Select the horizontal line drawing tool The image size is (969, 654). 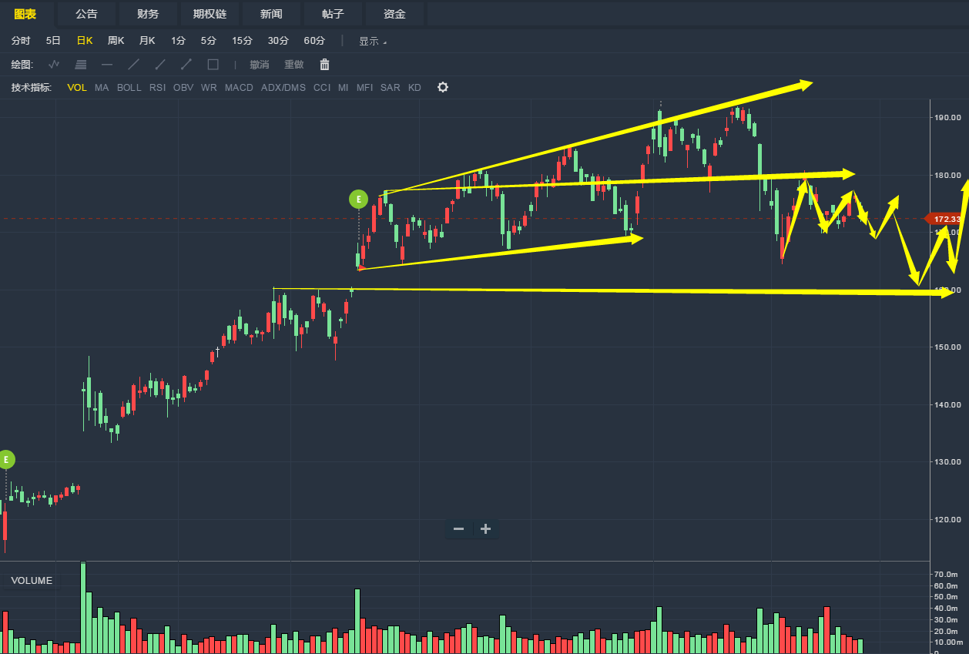click(107, 65)
